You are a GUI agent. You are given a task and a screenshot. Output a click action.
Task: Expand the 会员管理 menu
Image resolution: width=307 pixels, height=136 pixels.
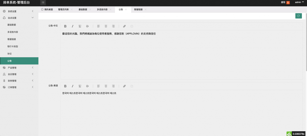(19, 74)
